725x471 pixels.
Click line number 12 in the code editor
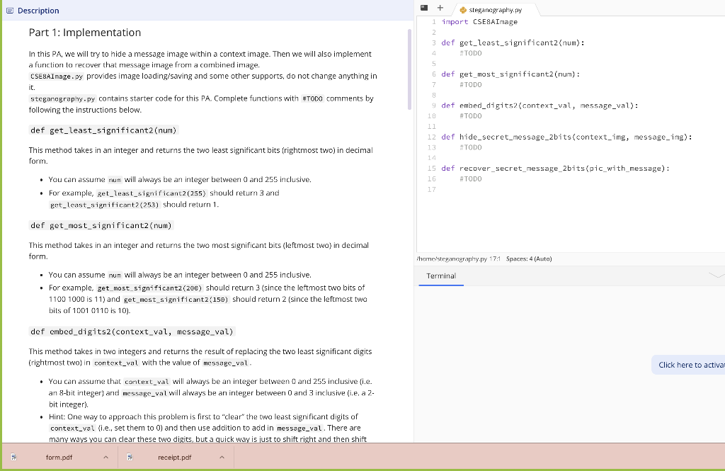tap(431, 137)
